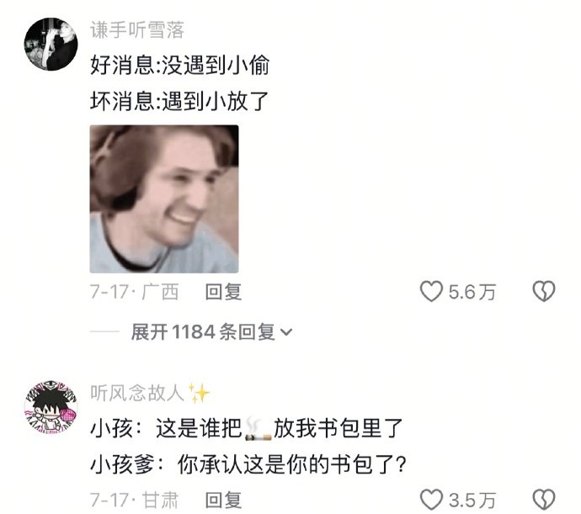Like the comment by 听风念故人
Viewport: 581px width, 514px height.
point(431,500)
